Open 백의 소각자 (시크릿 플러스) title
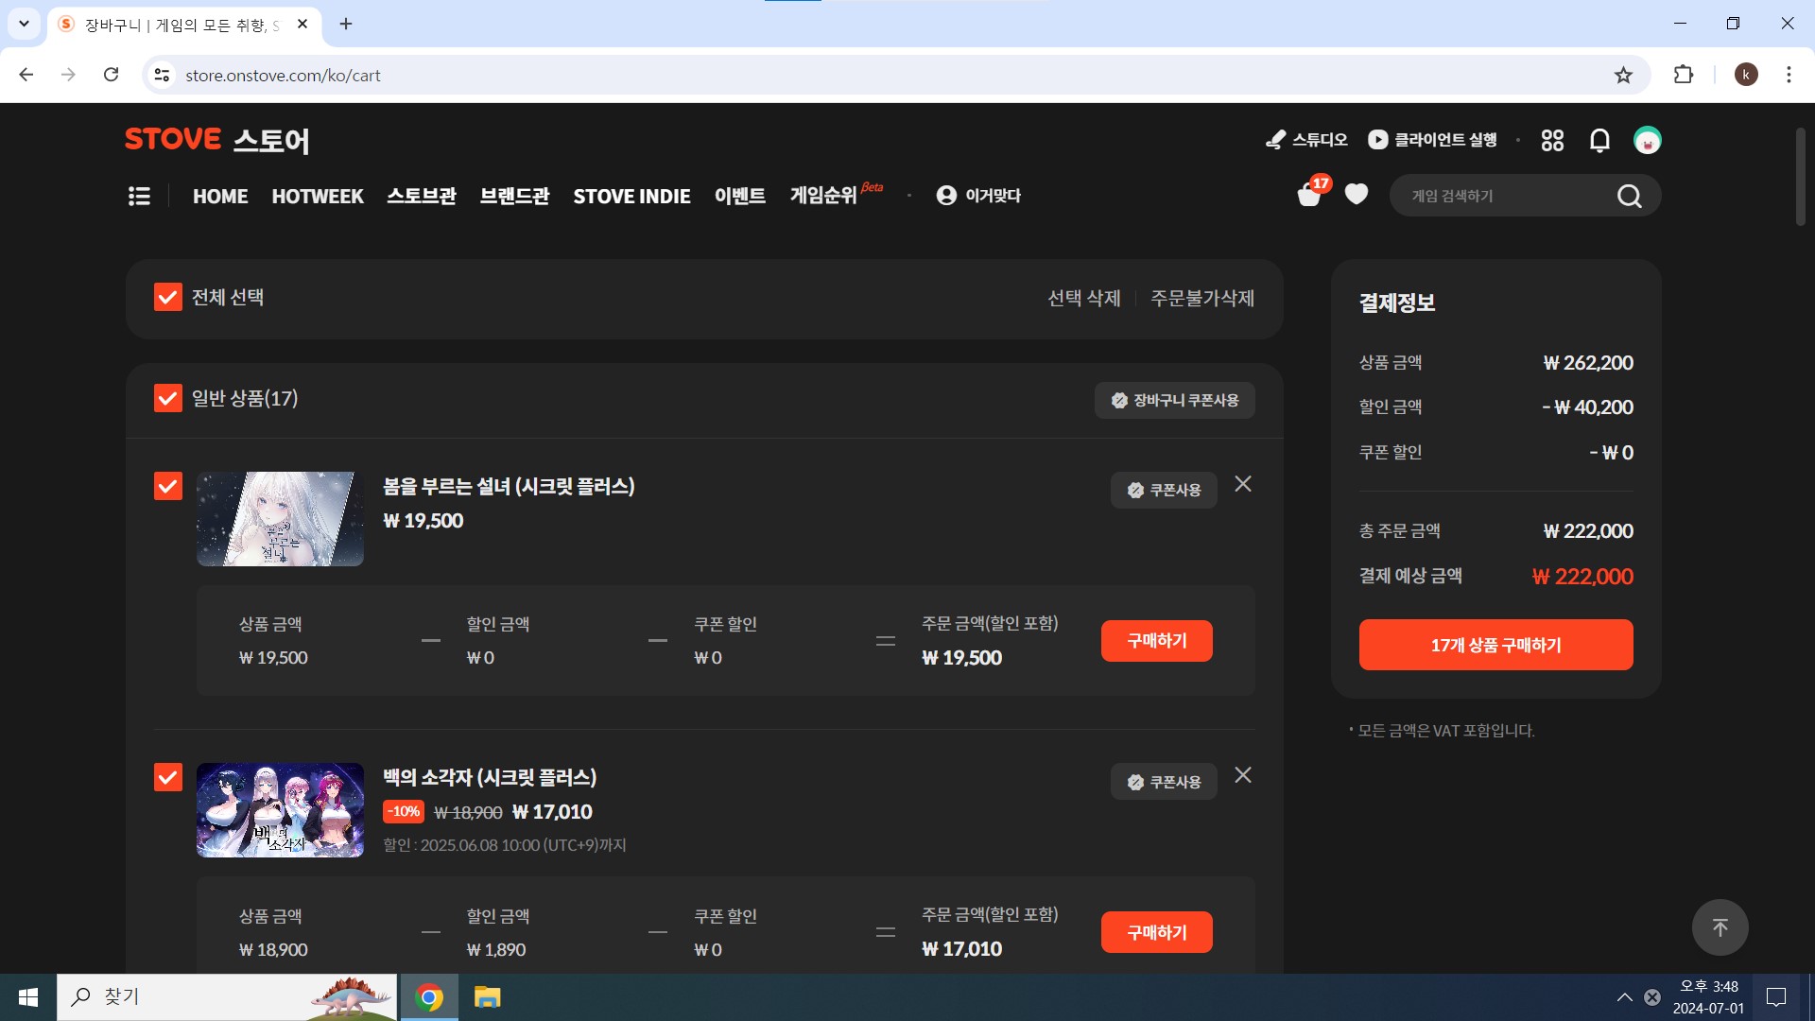This screenshot has width=1815, height=1021. point(490,777)
